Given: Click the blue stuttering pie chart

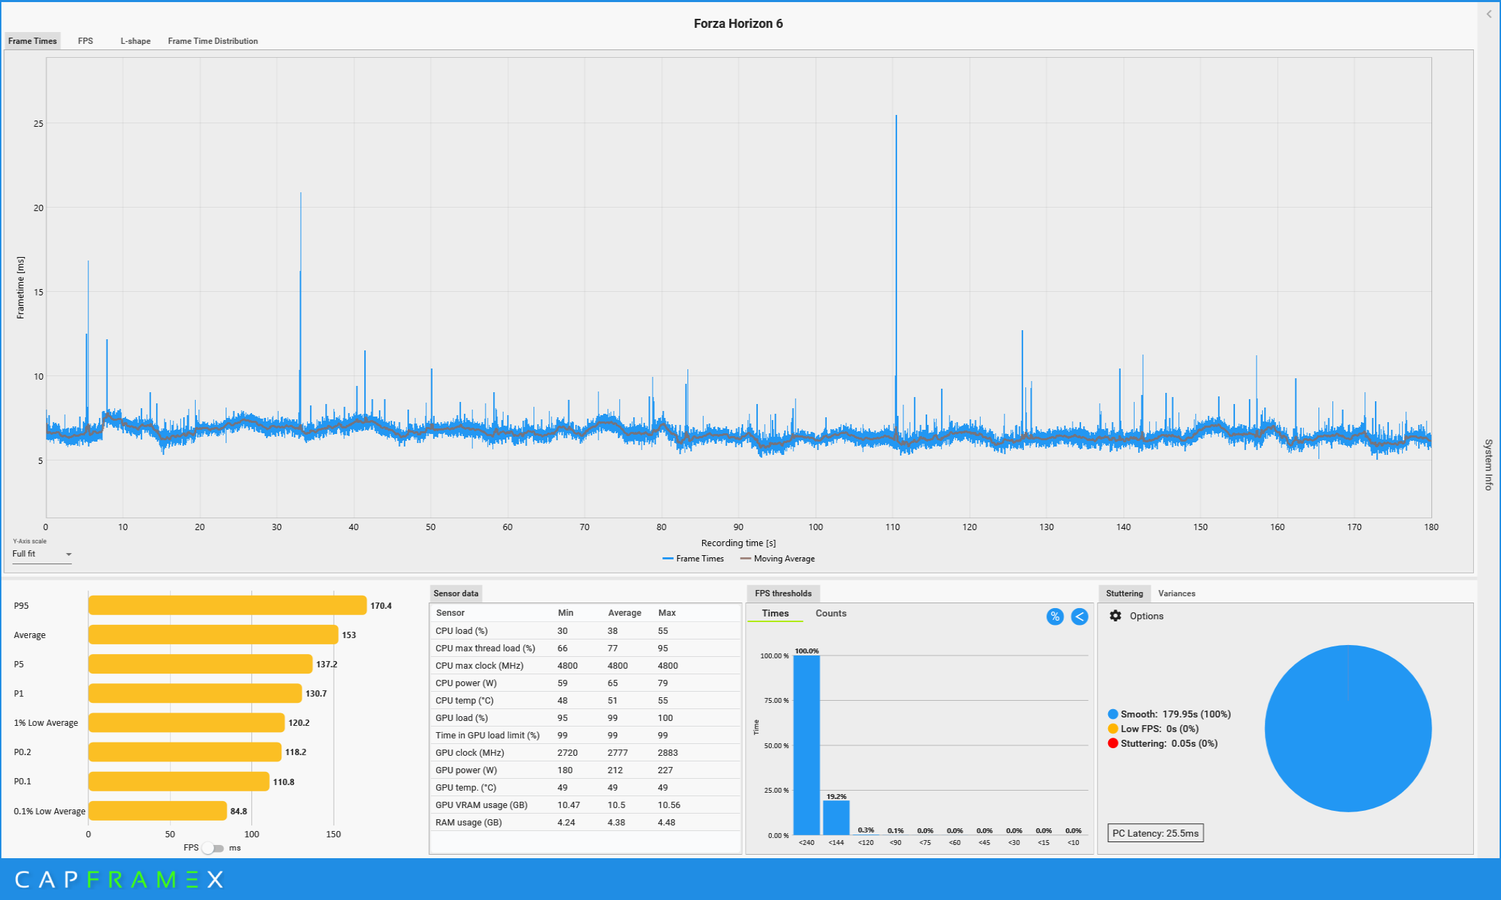Looking at the screenshot, I should click(1348, 728).
